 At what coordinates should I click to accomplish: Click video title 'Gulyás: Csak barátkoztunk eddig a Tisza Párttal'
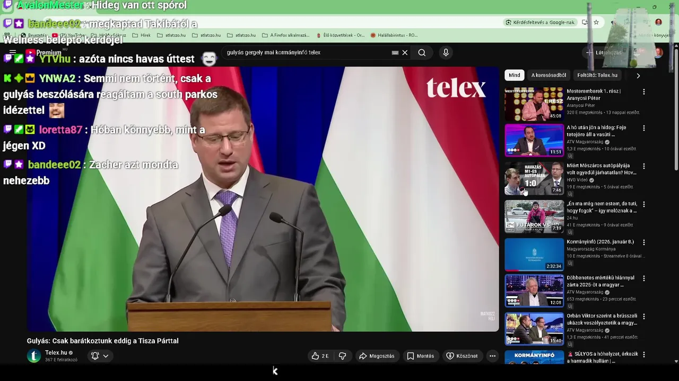(x=102, y=341)
